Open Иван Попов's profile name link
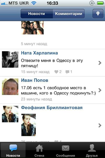This screenshot has height=158, width=105. 34,80
